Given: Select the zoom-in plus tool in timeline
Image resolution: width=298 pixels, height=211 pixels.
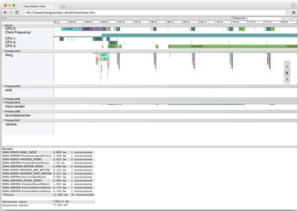Looking at the screenshot, I should pyautogui.click(x=287, y=67).
